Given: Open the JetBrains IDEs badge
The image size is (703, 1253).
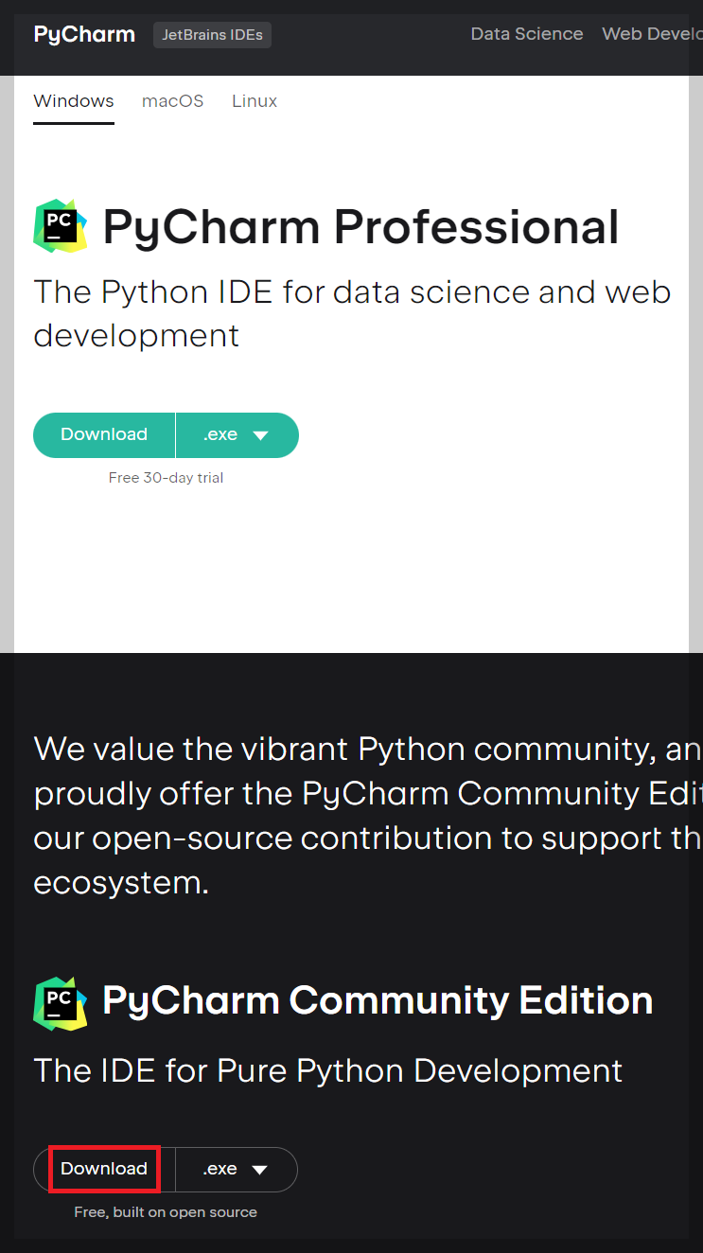Looking at the screenshot, I should pyautogui.click(x=212, y=34).
